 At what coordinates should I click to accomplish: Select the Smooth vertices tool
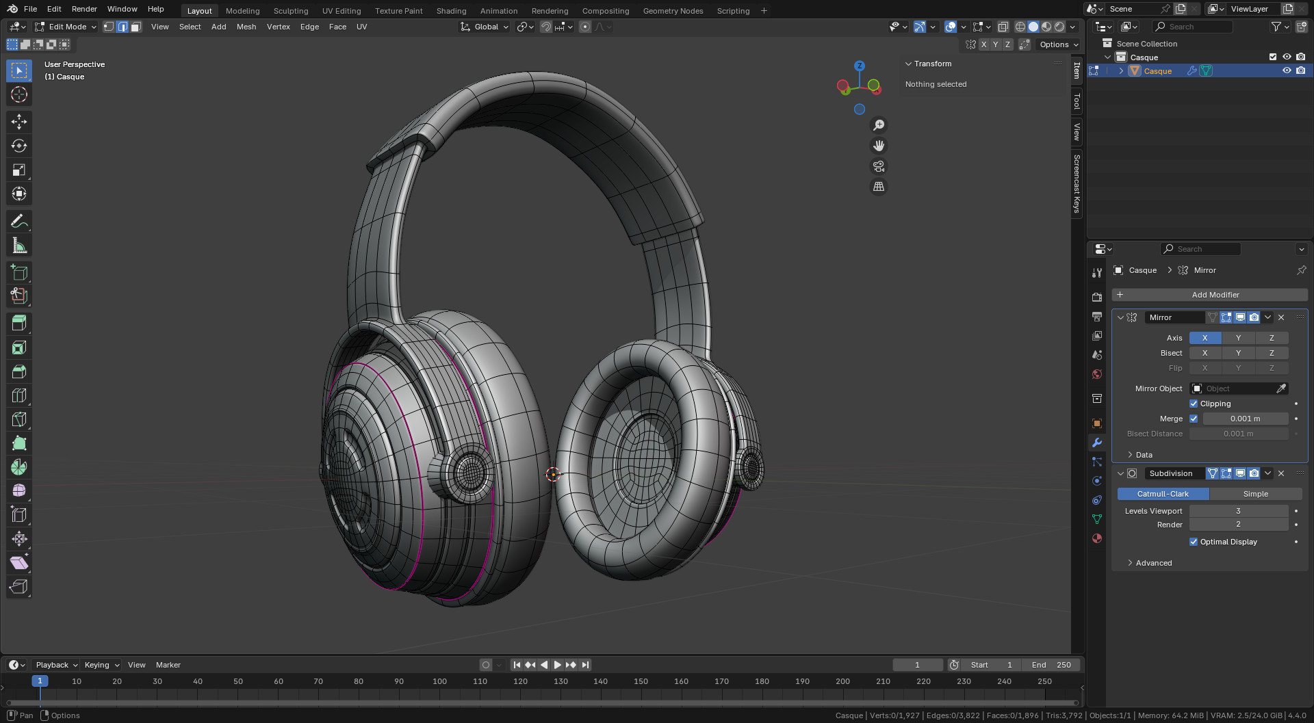coord(19,491)
